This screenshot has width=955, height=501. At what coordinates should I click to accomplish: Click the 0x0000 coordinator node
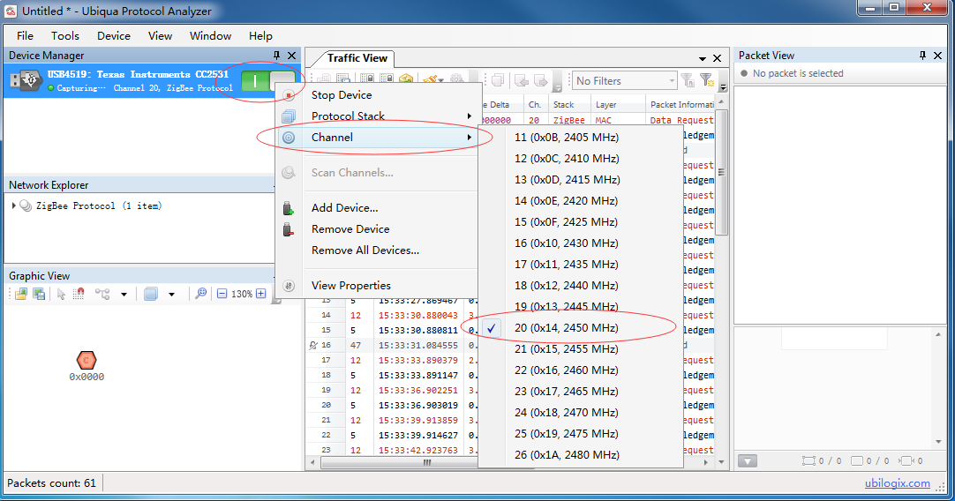86,360
